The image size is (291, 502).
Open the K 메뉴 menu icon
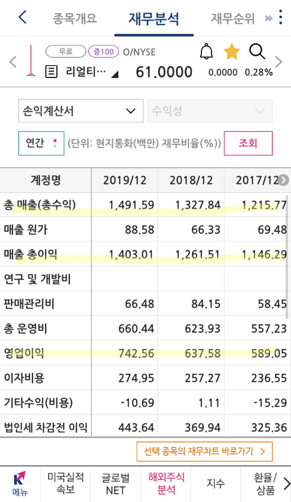coord(20,484)
